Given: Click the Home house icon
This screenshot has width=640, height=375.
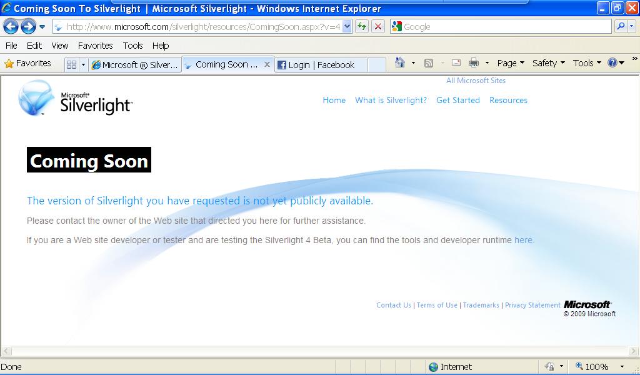Looking at the screenshot, I should click(400, 63).
